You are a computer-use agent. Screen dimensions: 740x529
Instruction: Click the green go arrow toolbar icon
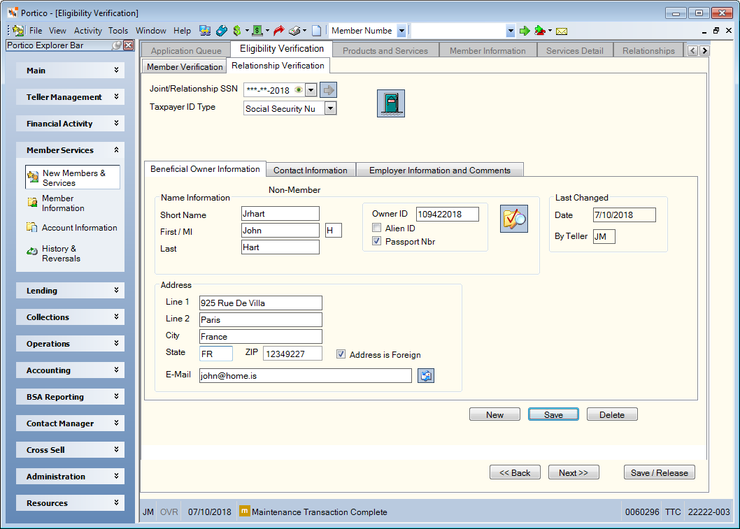pos(525,31)
